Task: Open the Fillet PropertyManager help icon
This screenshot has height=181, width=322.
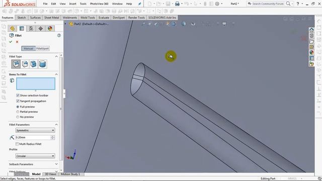Action: coord(59,35)
